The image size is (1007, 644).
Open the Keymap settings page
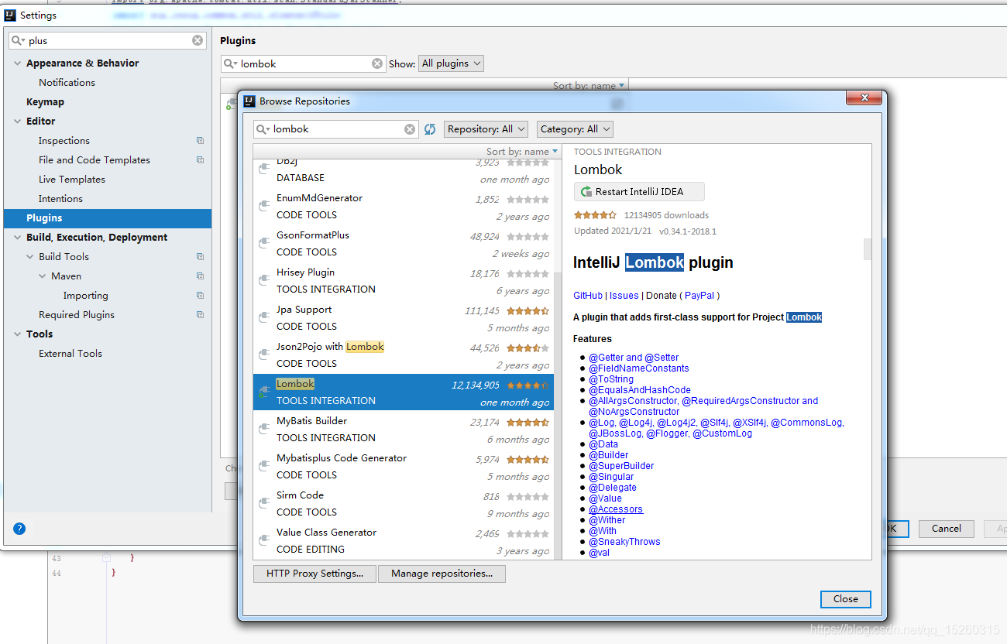tap(45, 102)
